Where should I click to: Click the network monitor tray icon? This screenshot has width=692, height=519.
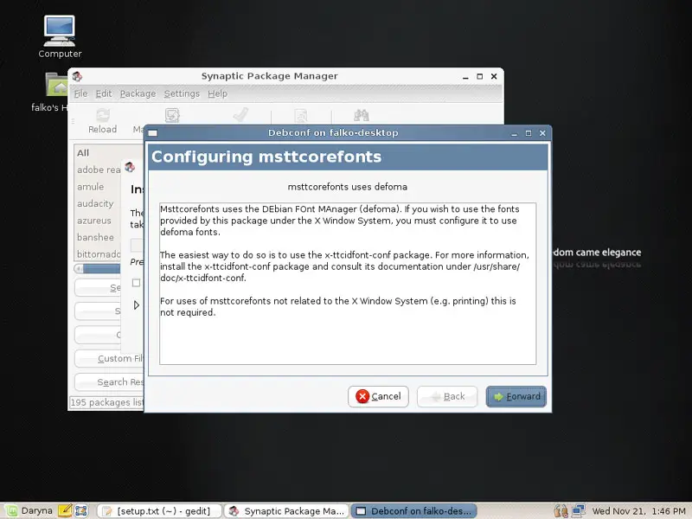(578, 511)
